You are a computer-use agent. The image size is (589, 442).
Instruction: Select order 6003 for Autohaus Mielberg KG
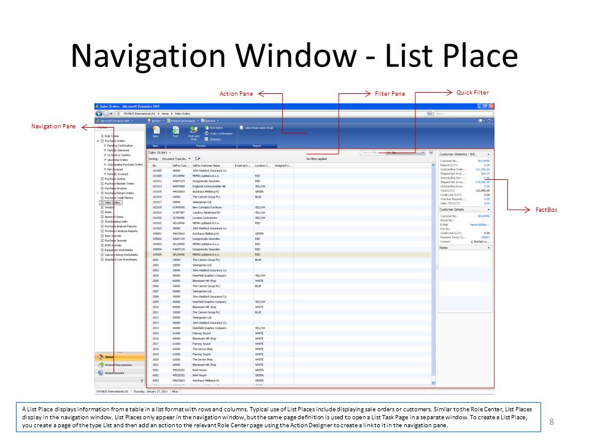(290, 381)
